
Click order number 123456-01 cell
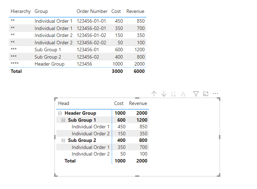point(88,50)
